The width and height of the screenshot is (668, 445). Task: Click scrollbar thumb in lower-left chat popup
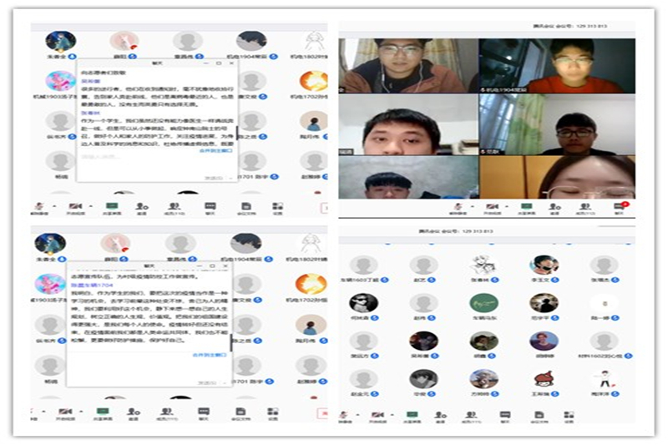pyautogui.click(x=230, y=342)
